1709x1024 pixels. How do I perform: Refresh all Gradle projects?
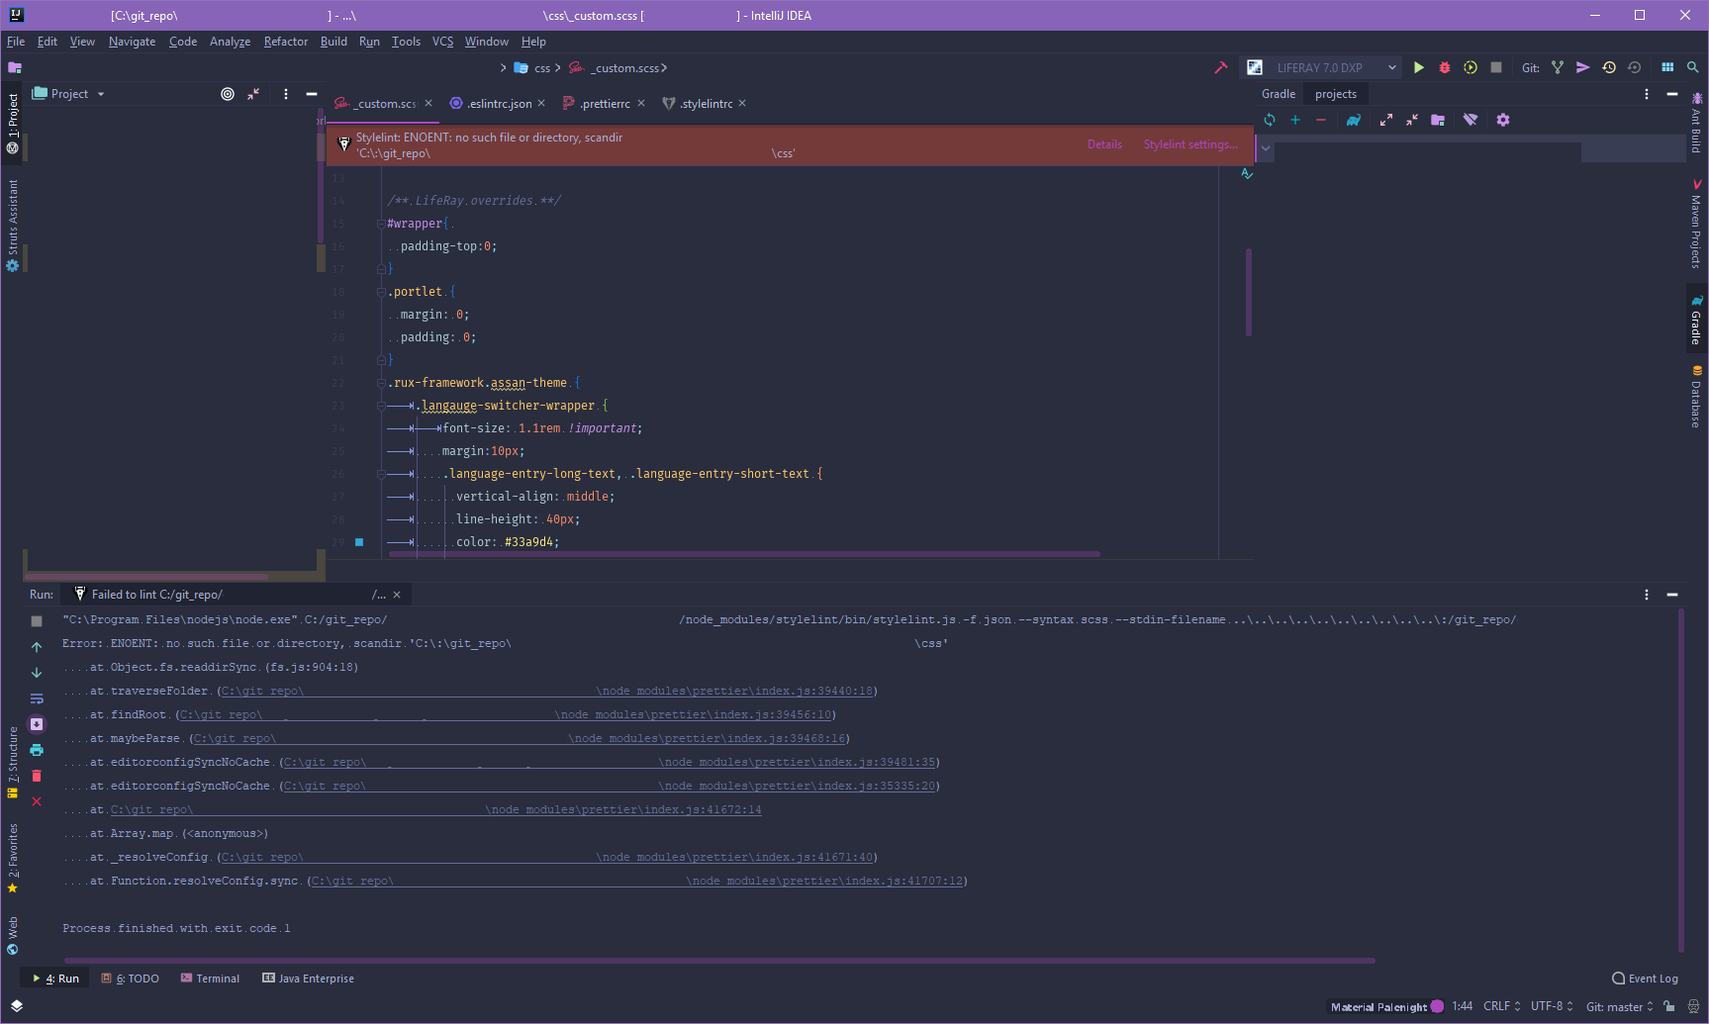tap(1270, 120)
